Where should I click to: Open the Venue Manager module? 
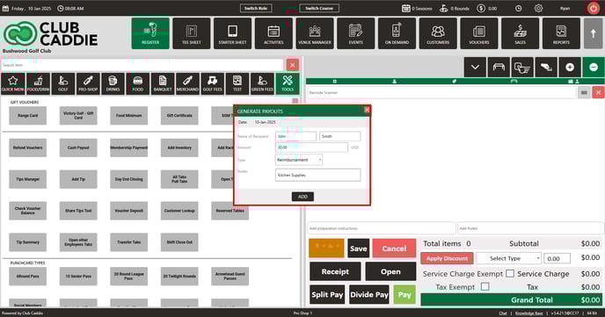tap(315, 33)
